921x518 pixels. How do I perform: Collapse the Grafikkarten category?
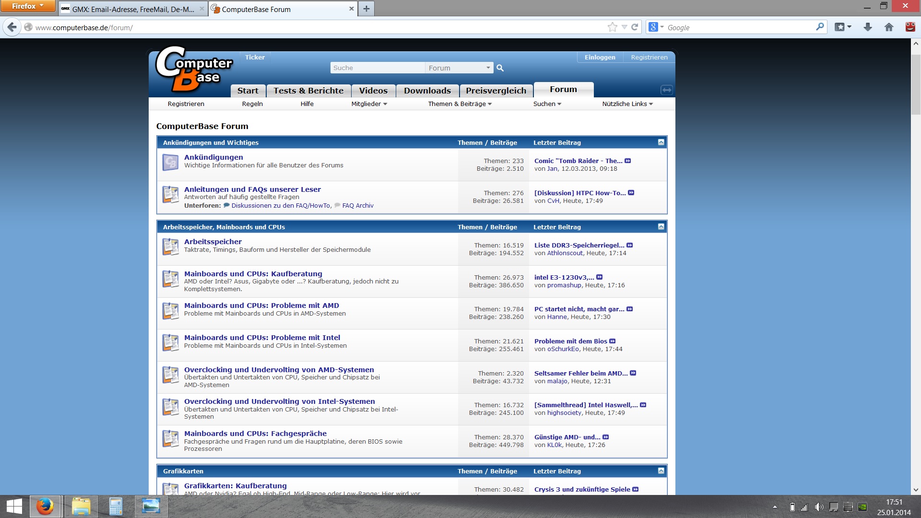[x=661, y=471]
